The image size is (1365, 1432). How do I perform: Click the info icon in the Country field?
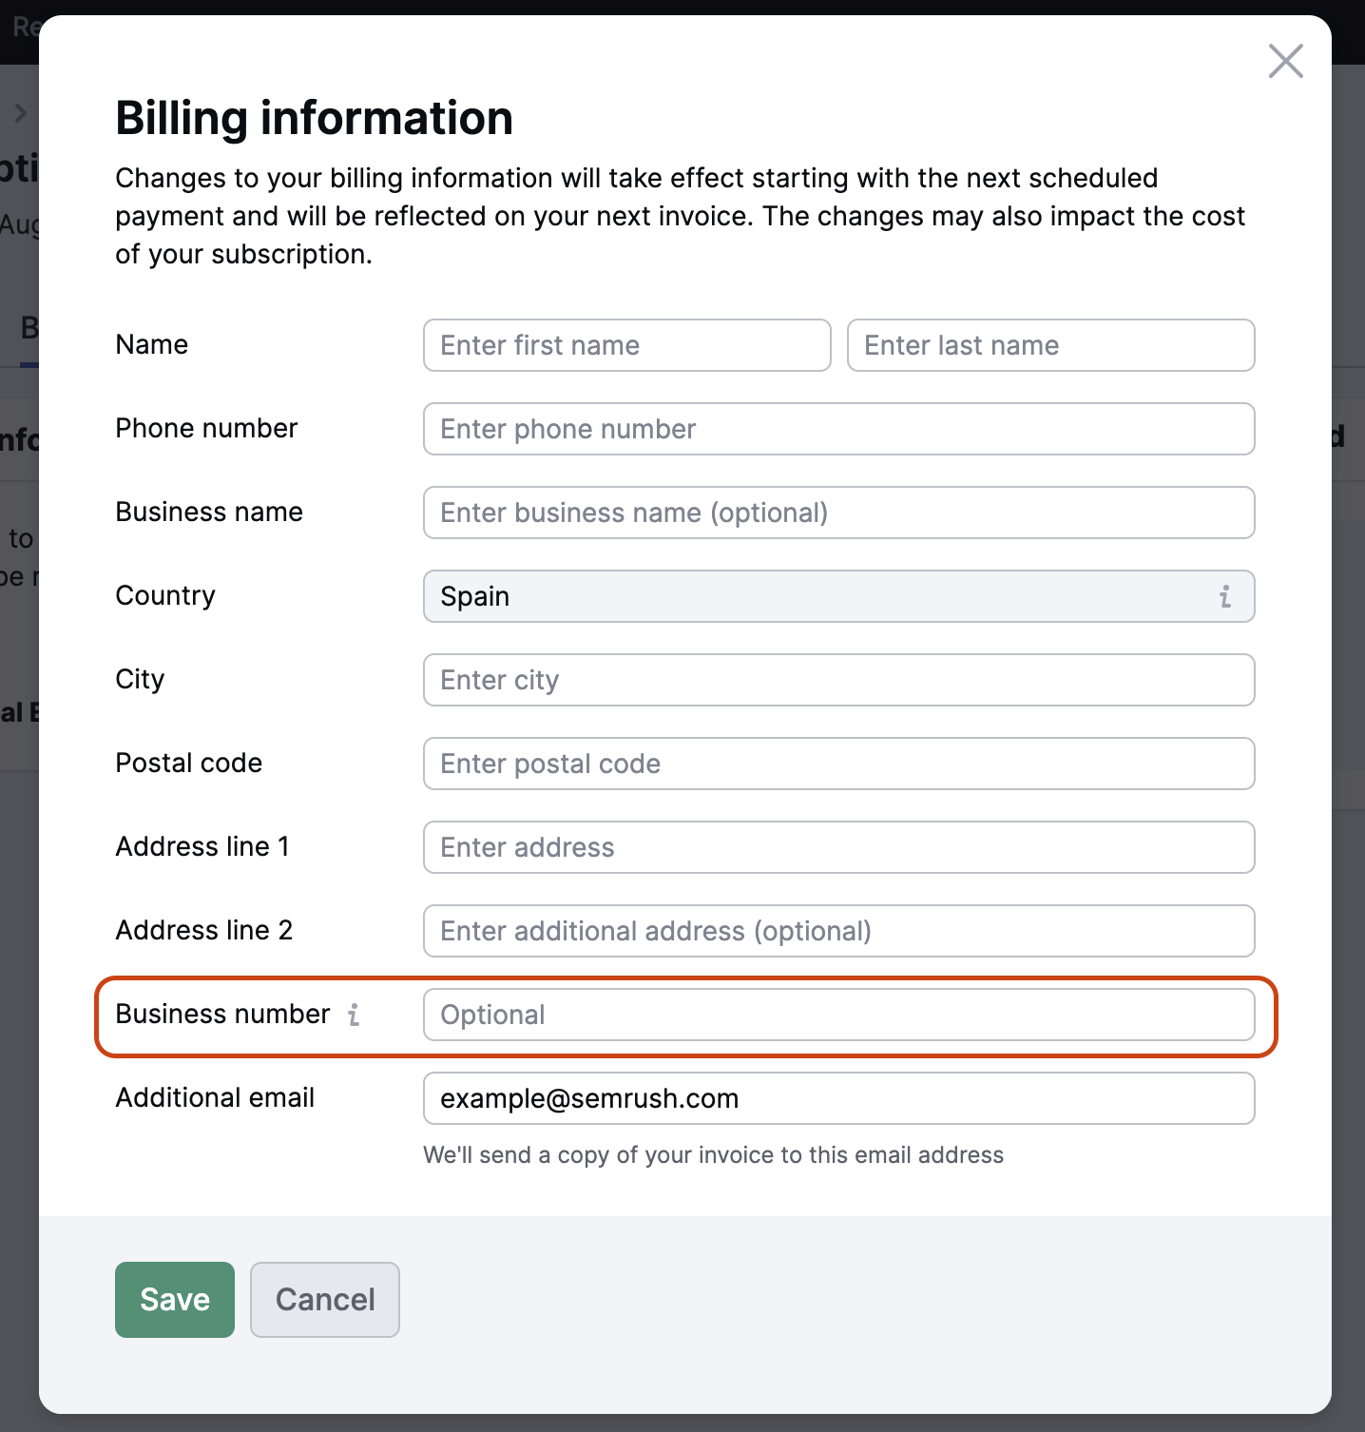pos(1225,596)
